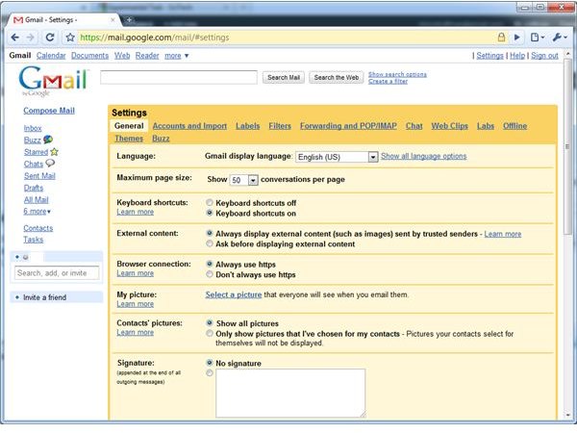
Task: Switch to Accounts and Import tab
Action: (189, 126)
